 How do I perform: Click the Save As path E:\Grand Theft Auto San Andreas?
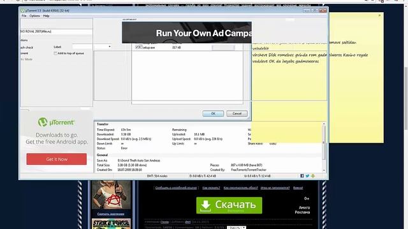(x=139, y=160)
